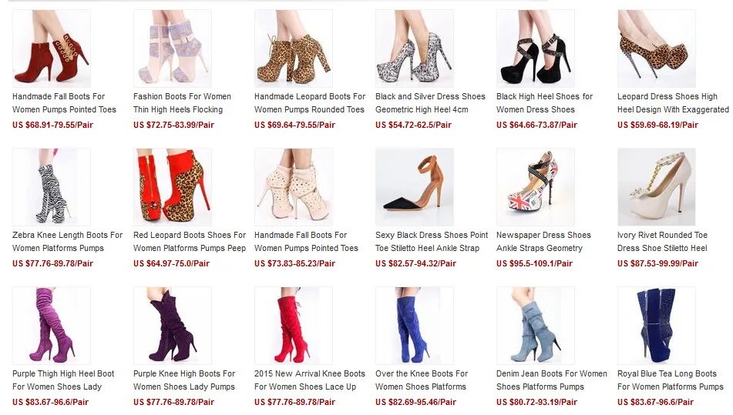733x415 pixels.
Task: Open the red Handmade Fall Boots thumbnail
Action: (x=52, y=49)
